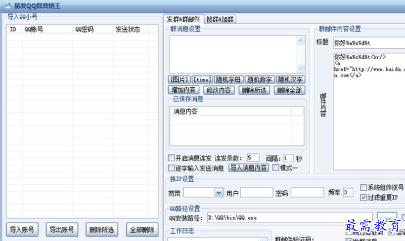Click the QQ账号 column header
405x241 pixels.
coord(47,30)
